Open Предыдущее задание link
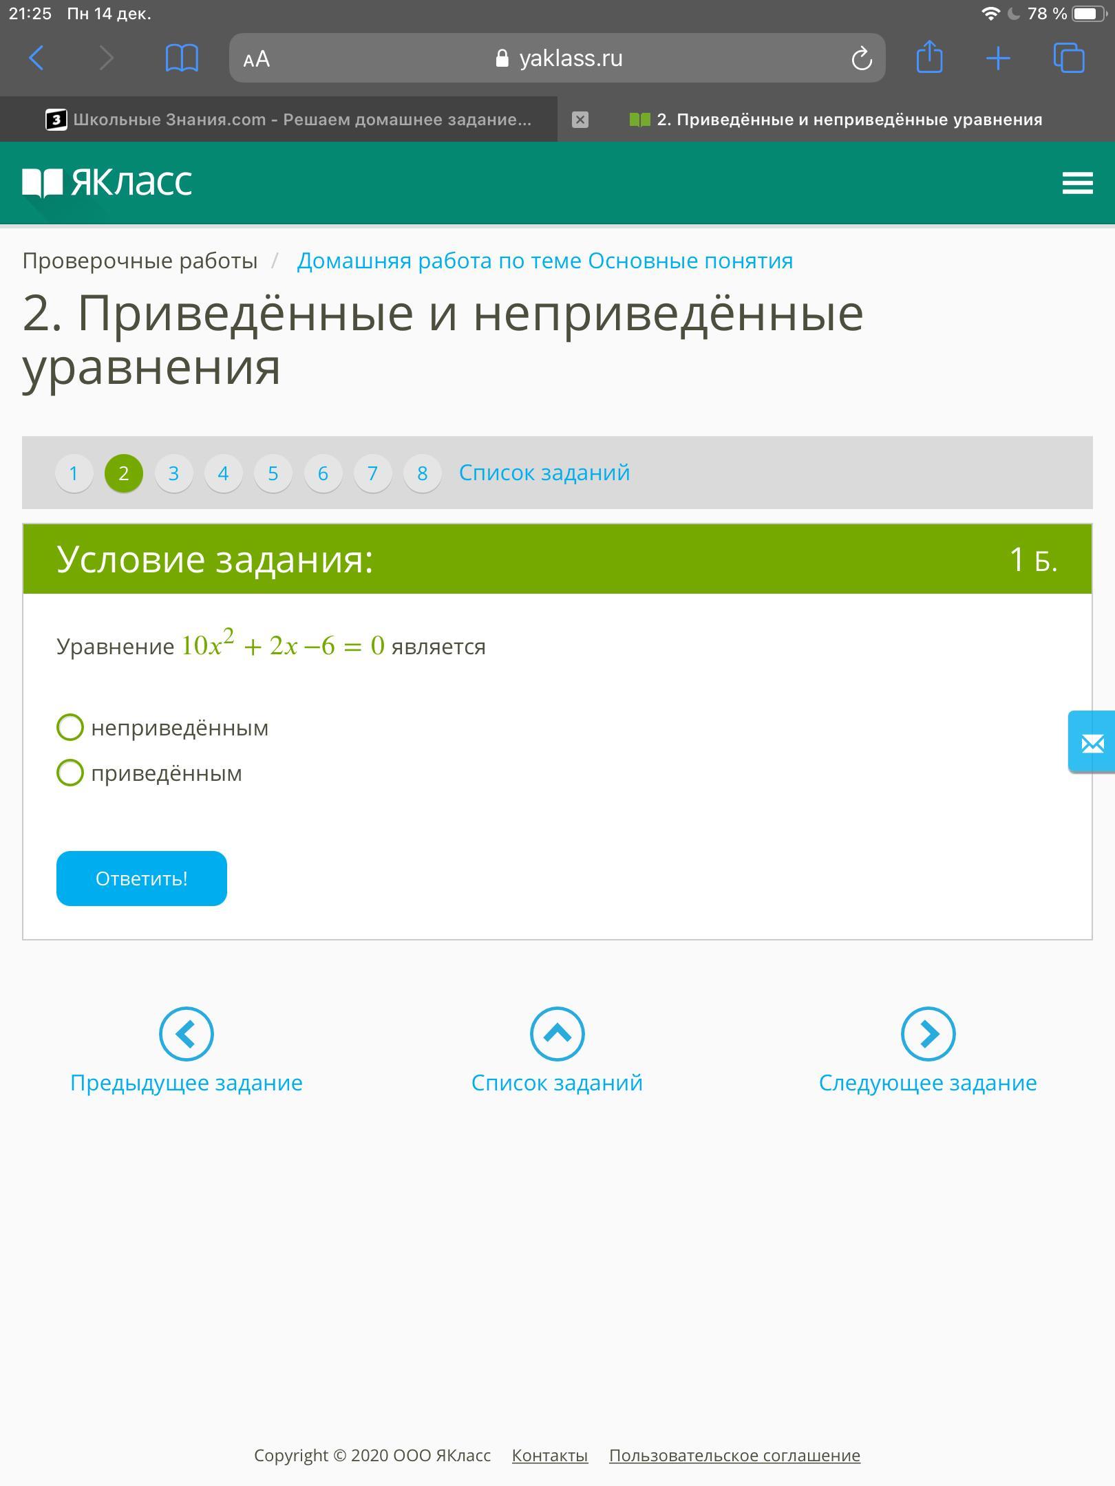Image resolution: width=1115 pixels, height=1486 pixels. (187, 1083)
